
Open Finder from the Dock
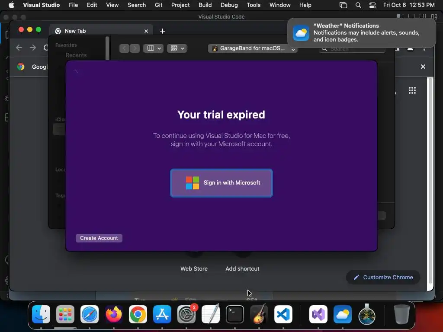coord(41,314)
